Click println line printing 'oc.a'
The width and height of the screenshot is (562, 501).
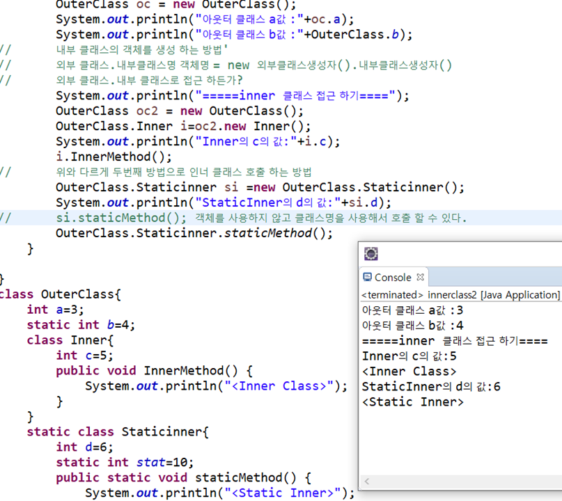click(x=205, y=19)
